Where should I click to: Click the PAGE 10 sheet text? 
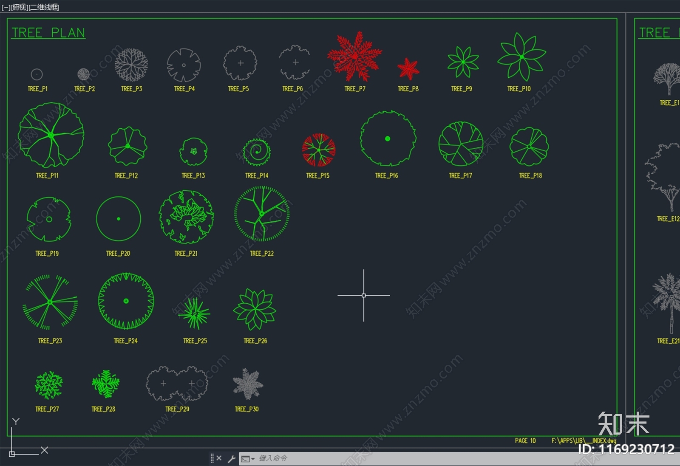[x=525, y=441]
